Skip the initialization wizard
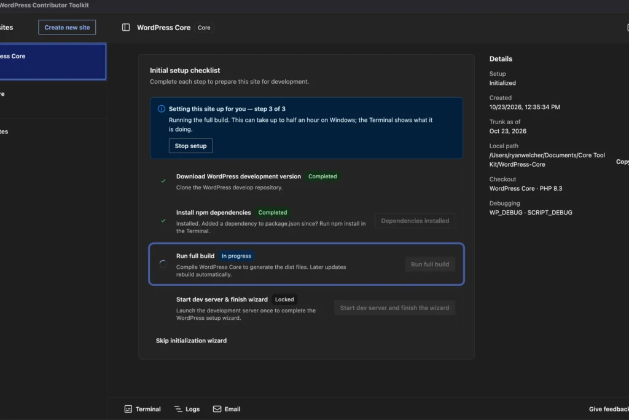The image size is (629, 420). coord(191,341)
